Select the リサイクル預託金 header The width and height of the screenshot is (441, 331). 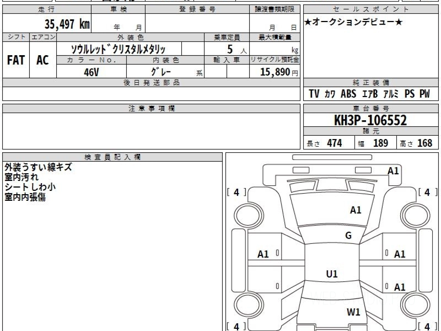[x=275, y=60]
